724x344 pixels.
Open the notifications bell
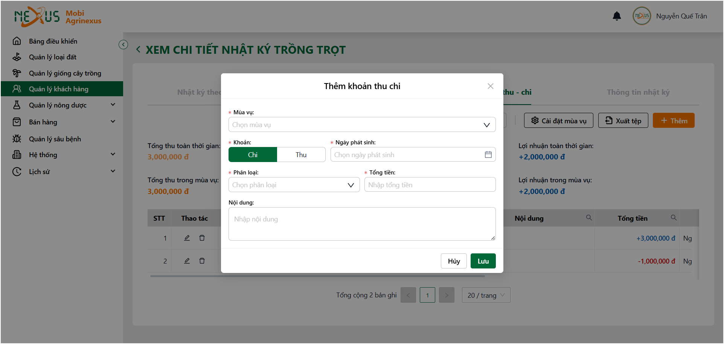[617, 16]
